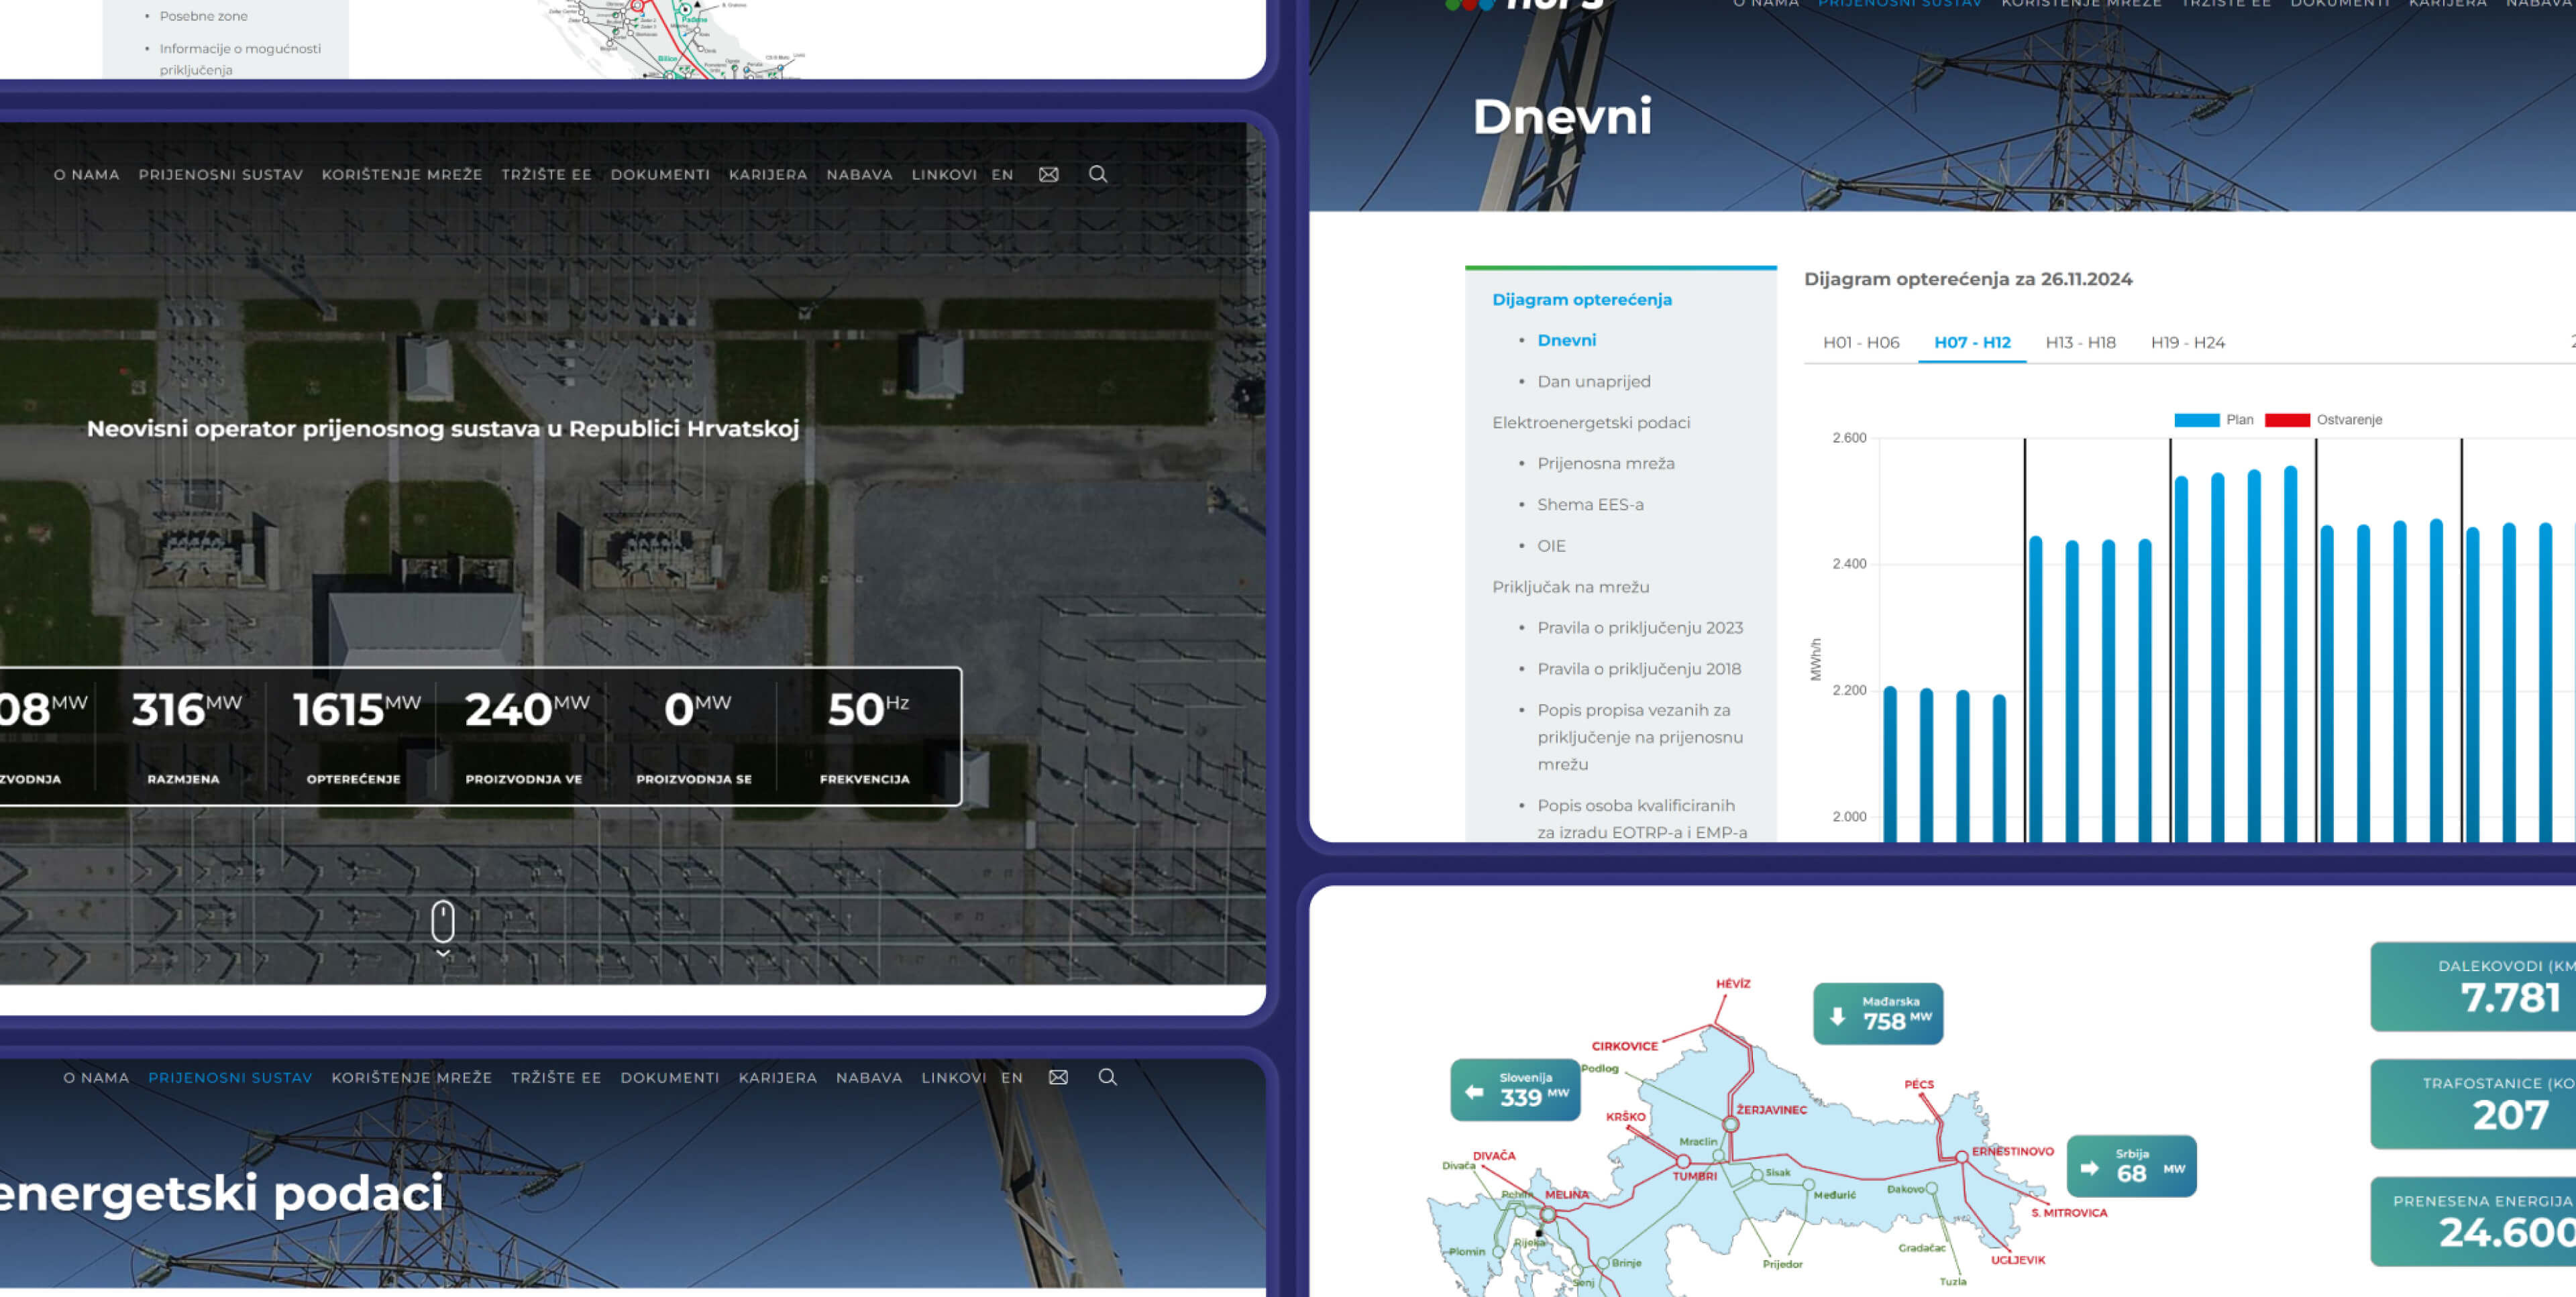Open the mail icon in the hero page navbar
Image resolution: width=2576 pixels, height=1297 pixels.
pyautogui.click(x=1048, y=174)
